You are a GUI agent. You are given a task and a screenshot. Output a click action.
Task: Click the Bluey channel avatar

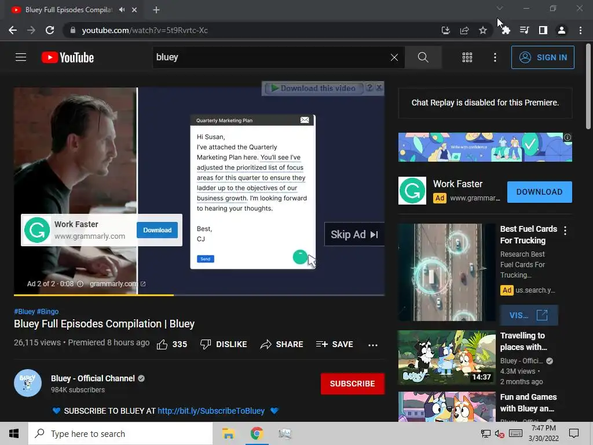click(28, 383)
